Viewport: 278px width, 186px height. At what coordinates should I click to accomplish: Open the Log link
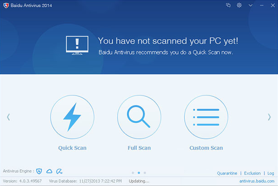pos(271,173)
